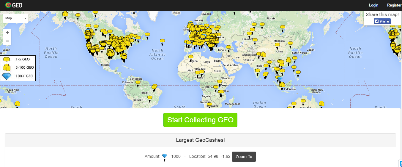This screenshot has width=402, height=167.
Task: Click the GEO logo in the header
Action: point(14,5)
